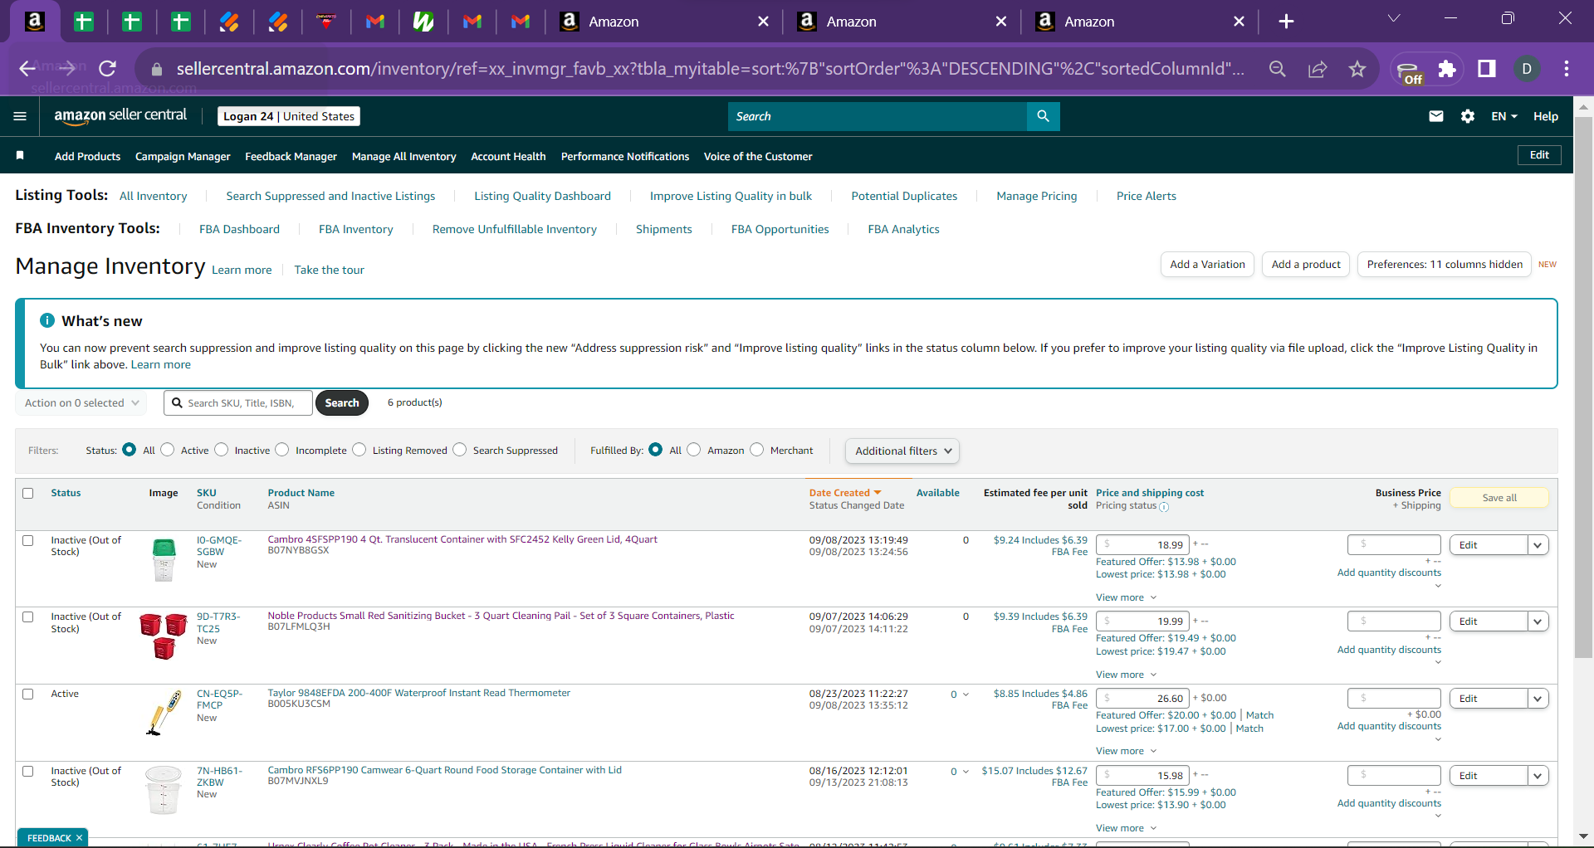Click the page vertical scrollbar

pos(1583,387)
